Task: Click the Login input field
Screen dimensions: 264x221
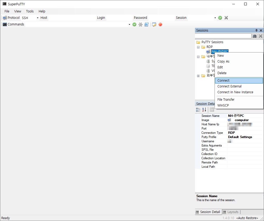Action: (119, 18)
